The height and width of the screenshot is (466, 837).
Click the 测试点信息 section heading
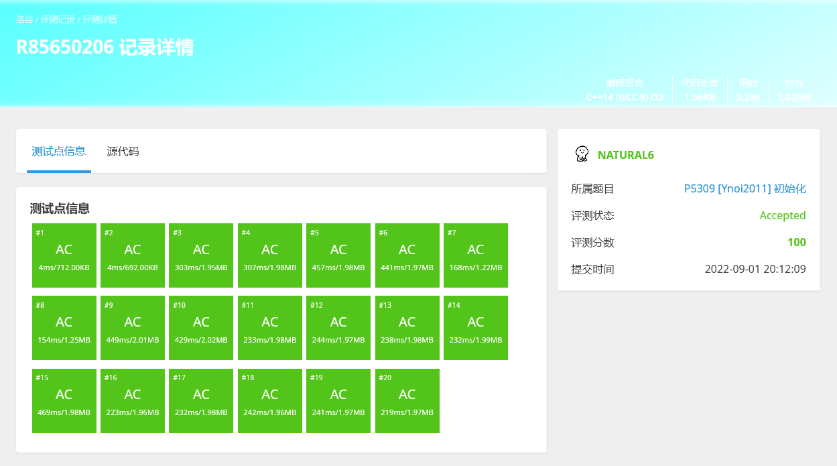pos(60,209)
